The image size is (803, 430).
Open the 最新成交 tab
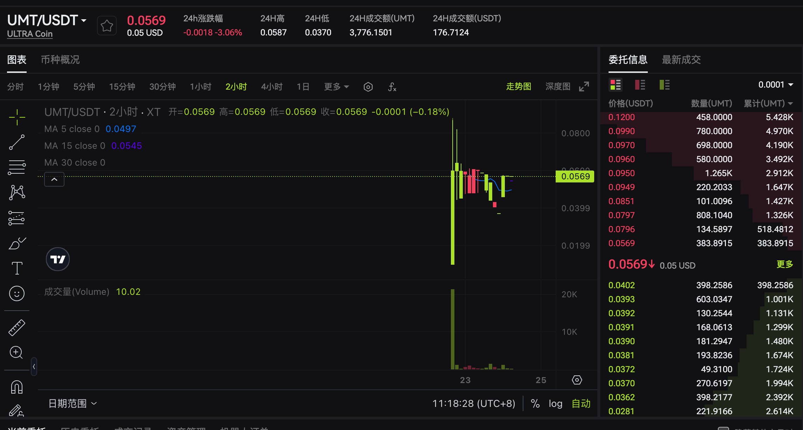point(681,60)
